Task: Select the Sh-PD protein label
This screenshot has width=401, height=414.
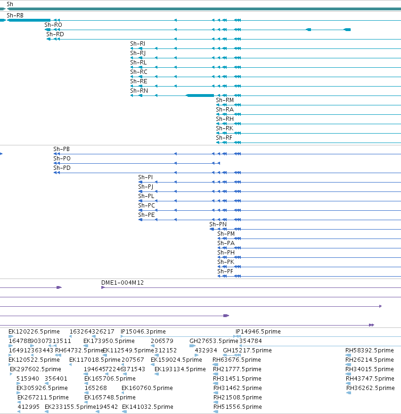Action: (x=62, y=168)
